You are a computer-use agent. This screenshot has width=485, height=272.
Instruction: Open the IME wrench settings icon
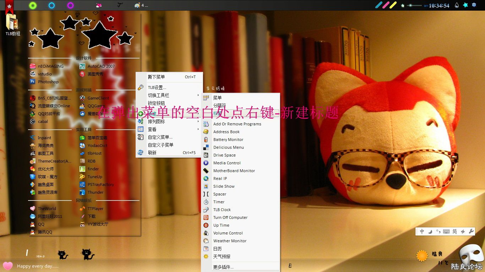point(472,231)
